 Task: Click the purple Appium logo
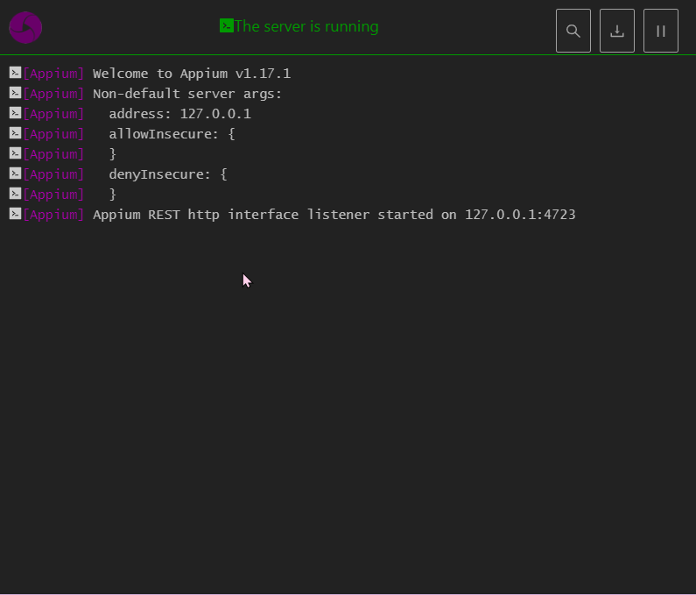(25, 27)
